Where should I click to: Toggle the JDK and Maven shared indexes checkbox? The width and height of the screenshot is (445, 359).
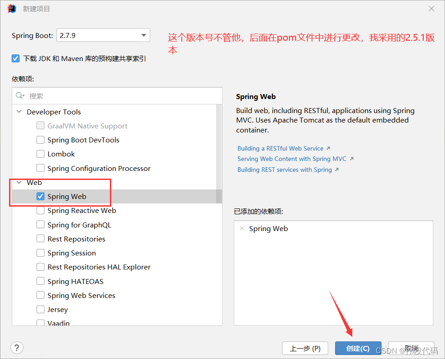click(x=16, y=58)
